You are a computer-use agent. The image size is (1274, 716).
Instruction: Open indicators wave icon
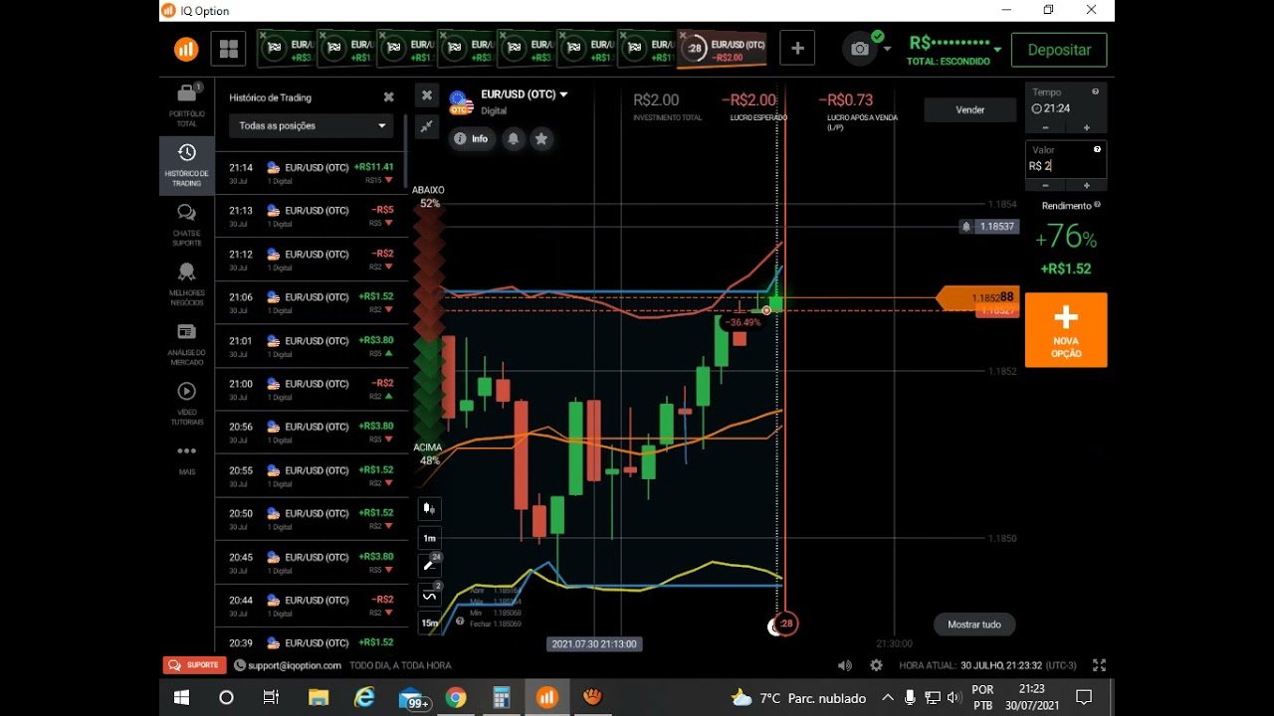point(429,595)
